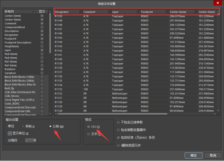
Task: Click the column list vertical scrollbar
Action: (x=50, y=33)
